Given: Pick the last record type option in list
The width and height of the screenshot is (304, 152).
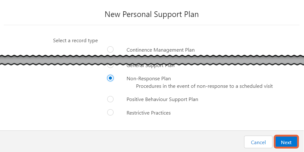Looking at the screenshot, I should pos(110,112).
